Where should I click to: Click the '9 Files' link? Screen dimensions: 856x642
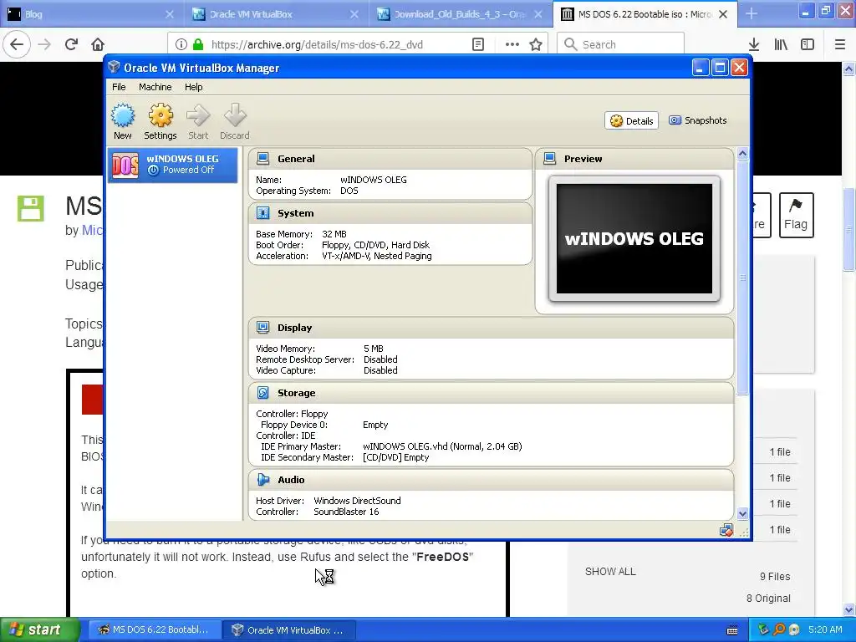(775, 577)
